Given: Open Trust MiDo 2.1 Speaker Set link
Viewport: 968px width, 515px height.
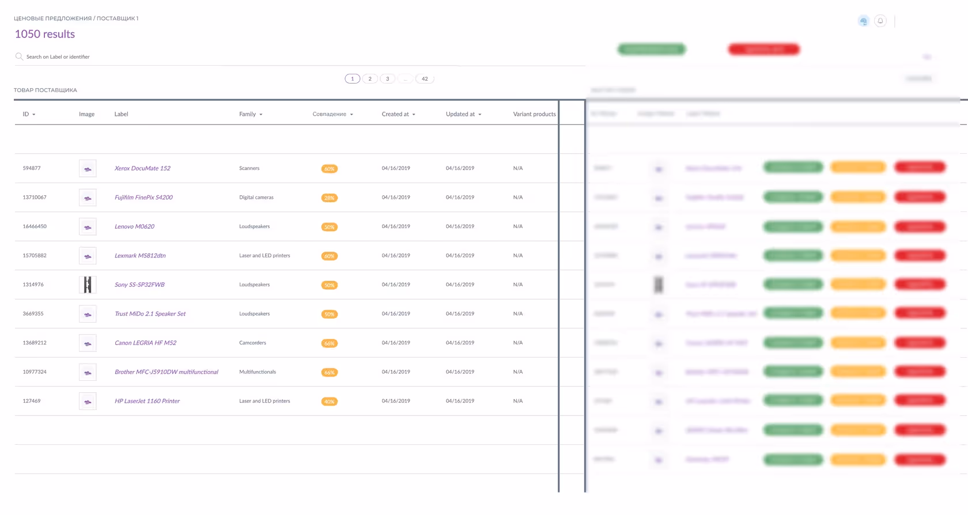Looking at the screenshot, I should tap(150, 313).
